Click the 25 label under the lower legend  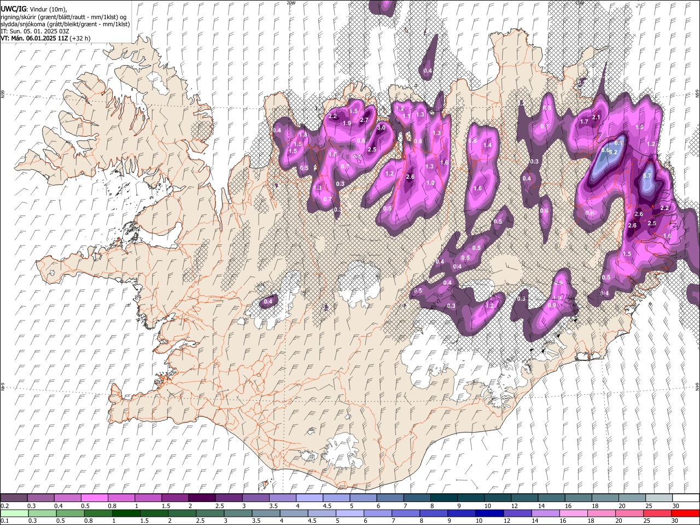click(x=647, y=521)
